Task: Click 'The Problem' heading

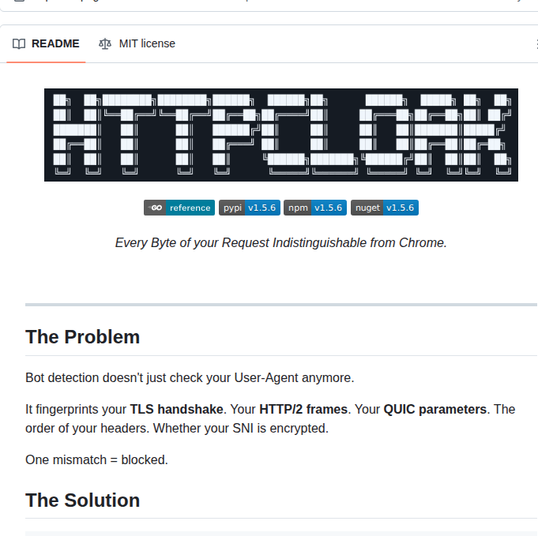Action: pyautogui.click(x=83, y=337)
